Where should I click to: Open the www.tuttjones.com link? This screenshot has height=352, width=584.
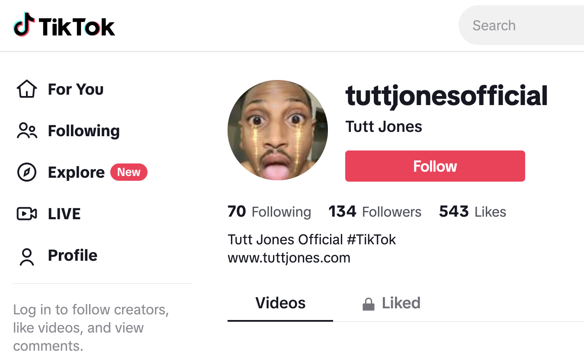[x=289, y=258]
